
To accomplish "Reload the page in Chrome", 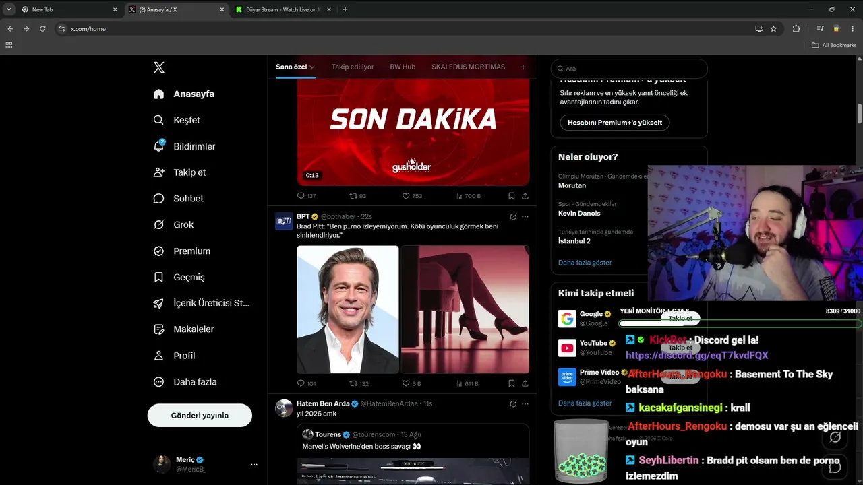I will 42,29.
